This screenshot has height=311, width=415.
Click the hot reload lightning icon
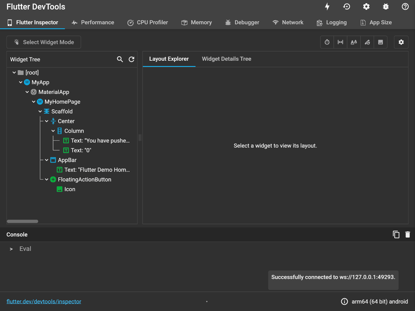coord(327,7)
